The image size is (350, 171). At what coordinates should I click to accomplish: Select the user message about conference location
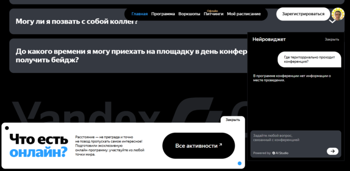(309, 59)
